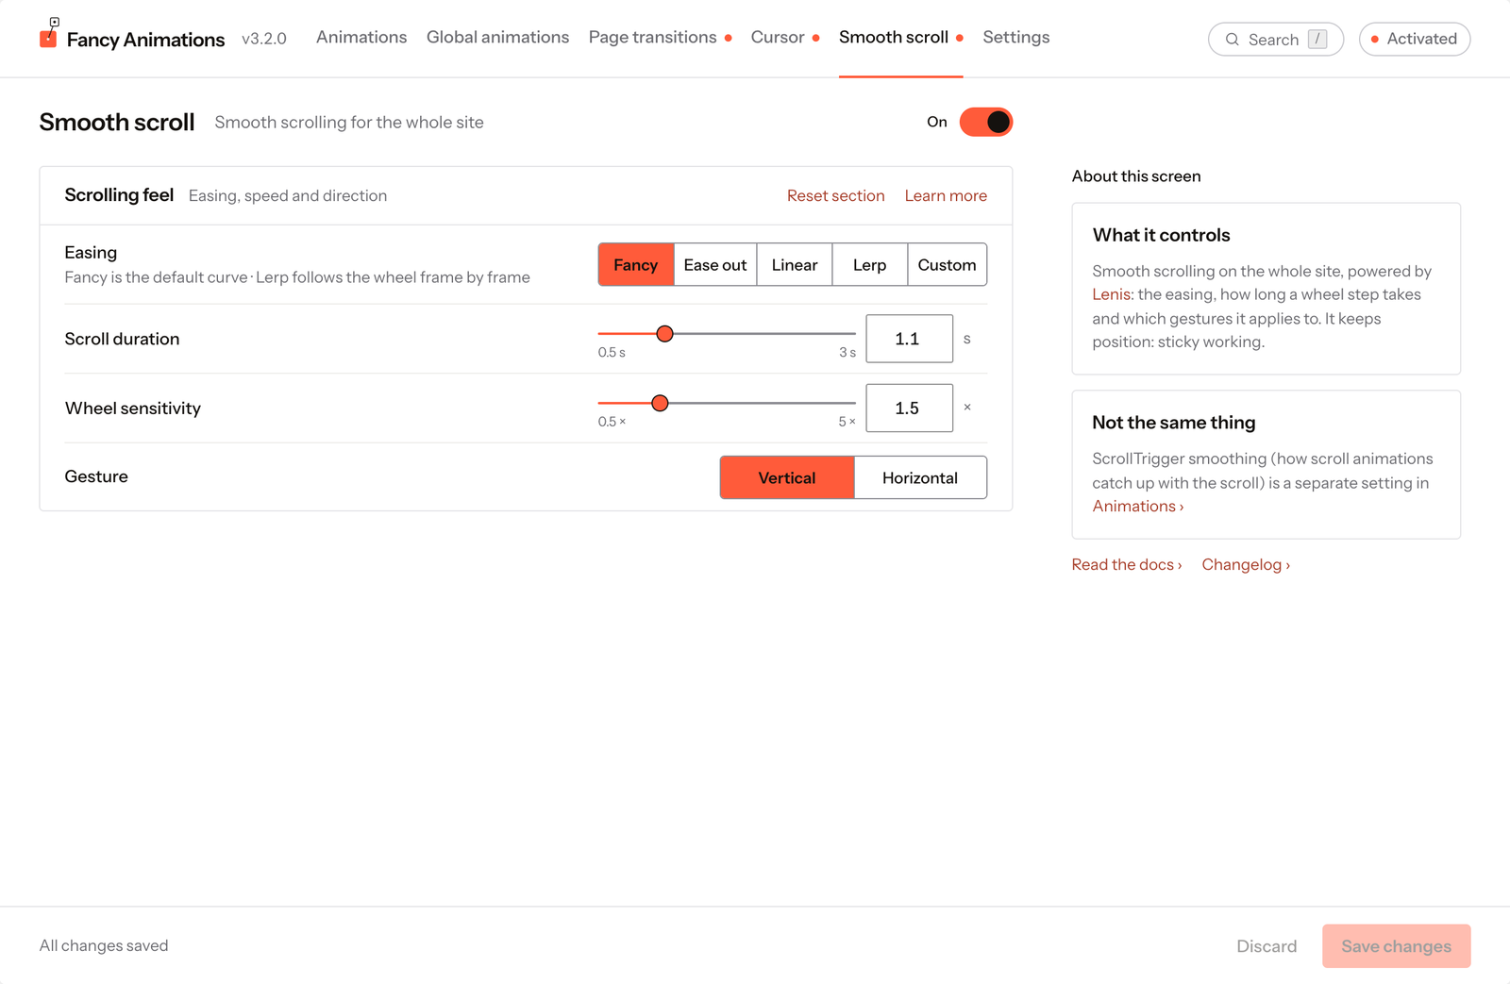The height and width of the screenshot is (984, 1510).
Task: Click the Fancy Animations logo icon
Action: (x=49, y=33)
